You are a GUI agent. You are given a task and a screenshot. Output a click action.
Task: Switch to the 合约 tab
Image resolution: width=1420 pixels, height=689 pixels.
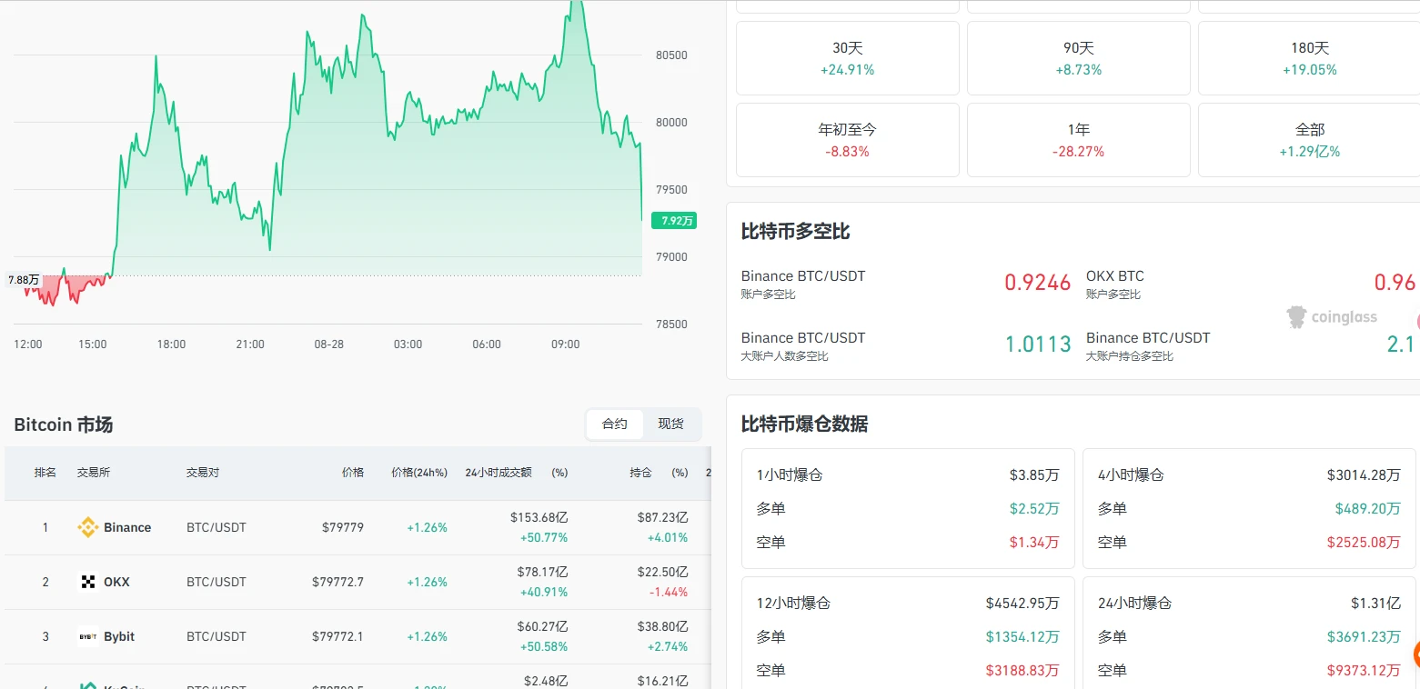click(615, 424)
